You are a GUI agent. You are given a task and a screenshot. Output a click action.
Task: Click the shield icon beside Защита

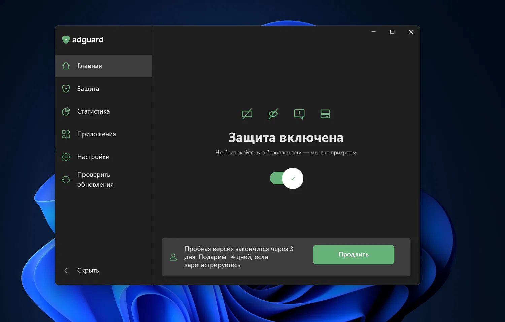[x=66, y=89]
